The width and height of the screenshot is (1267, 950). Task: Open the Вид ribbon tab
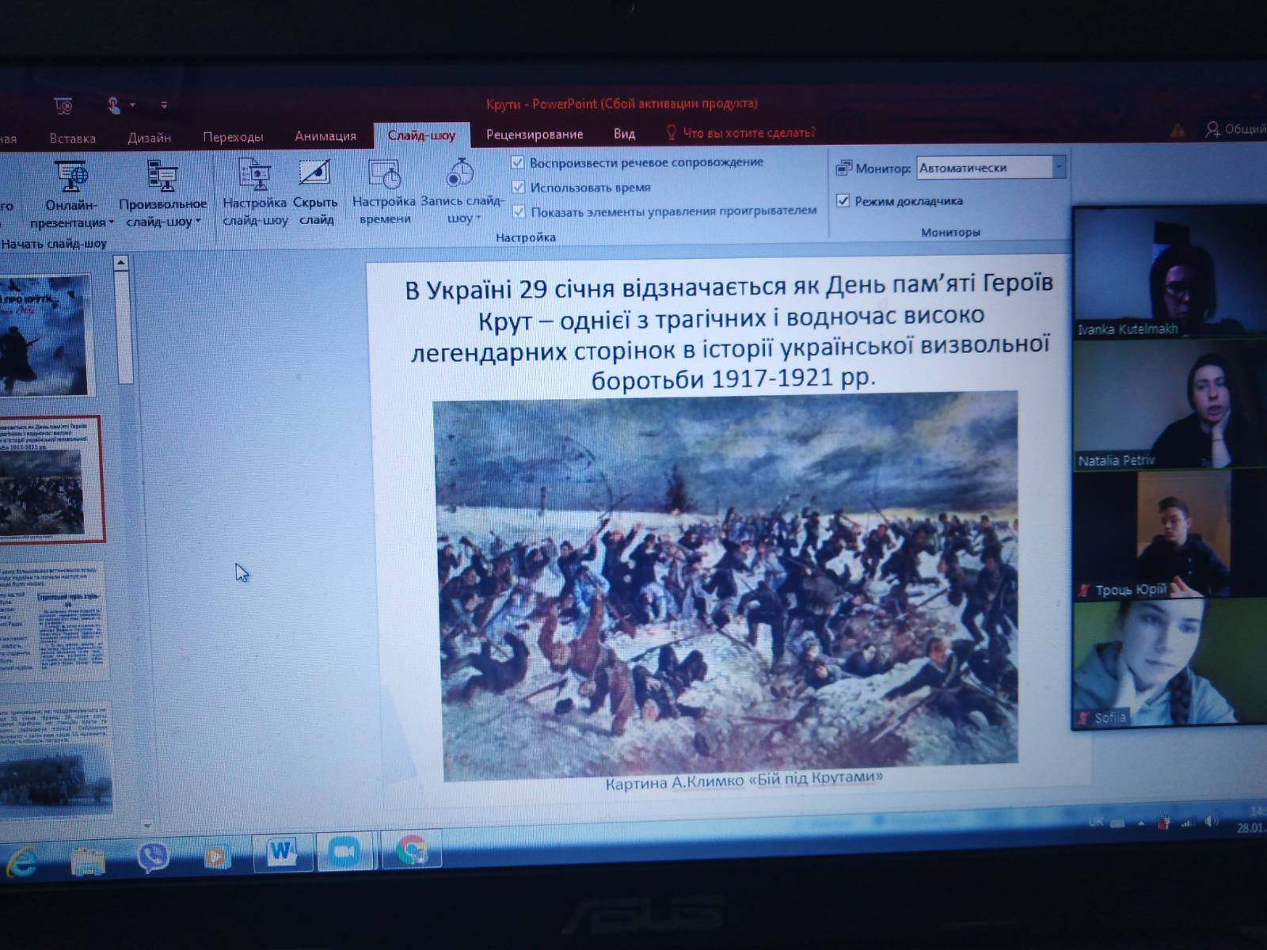(x=624, y=133)
